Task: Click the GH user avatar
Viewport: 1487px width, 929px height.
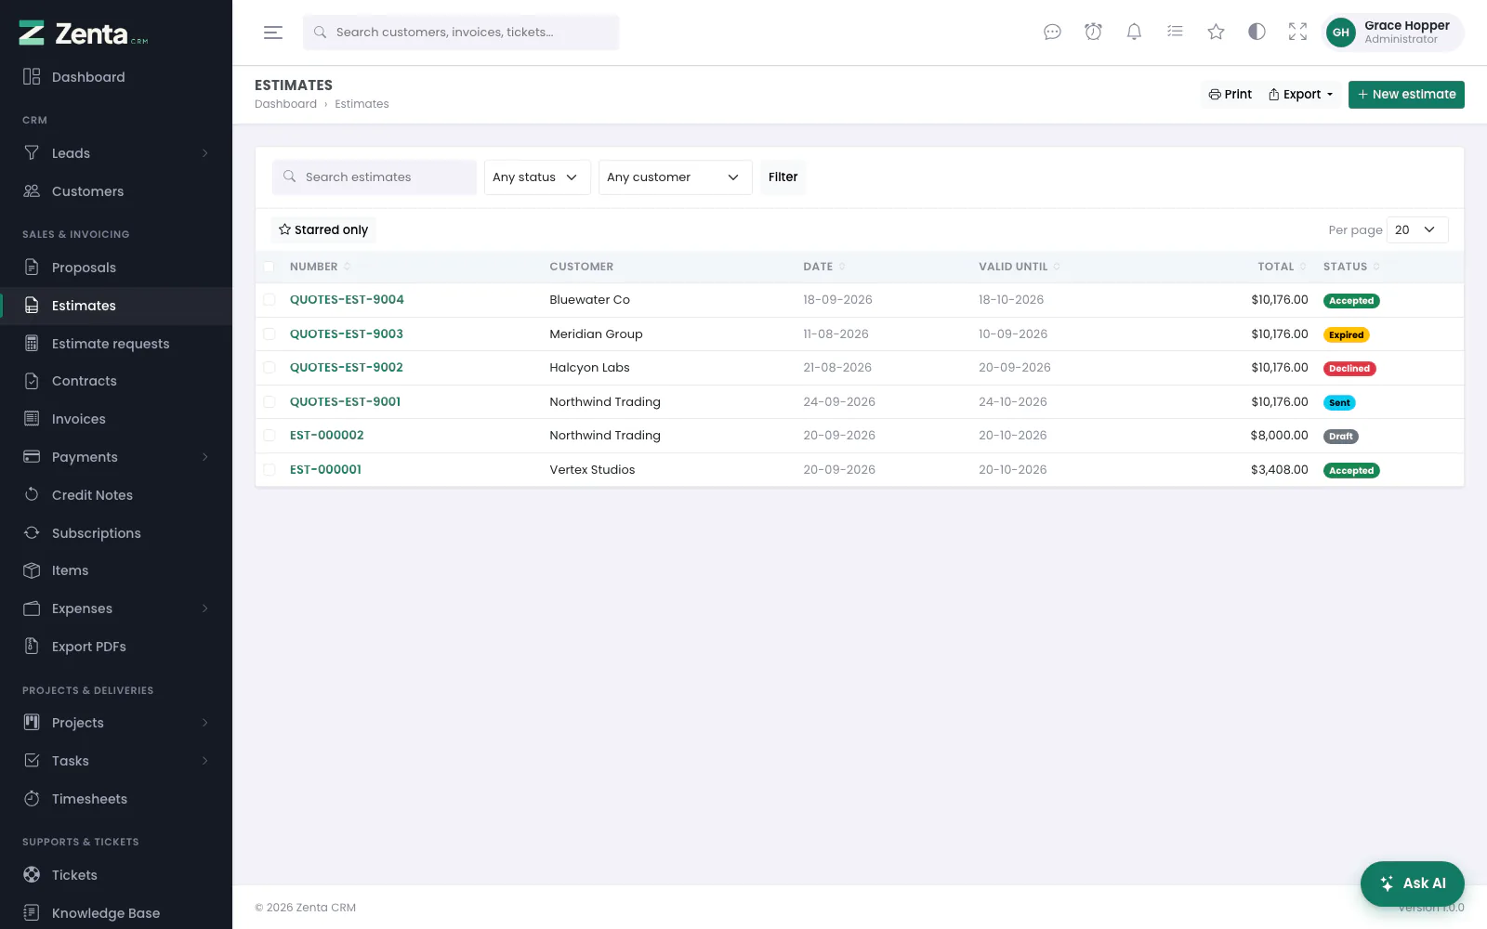Action: click(1340, 33)
